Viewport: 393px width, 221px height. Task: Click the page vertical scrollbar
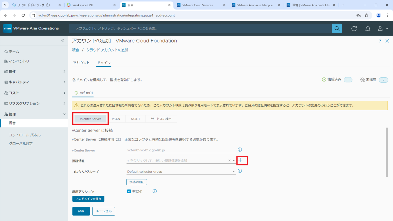[x=387, y=152]
